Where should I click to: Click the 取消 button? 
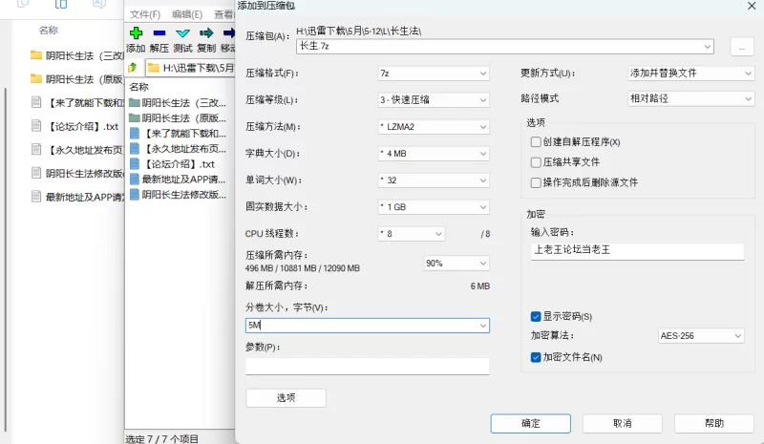622,423
